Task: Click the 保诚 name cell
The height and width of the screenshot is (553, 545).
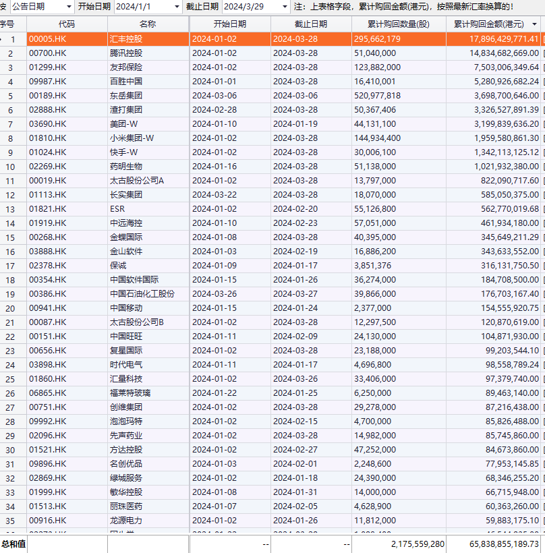Action: tap(148, 266)
